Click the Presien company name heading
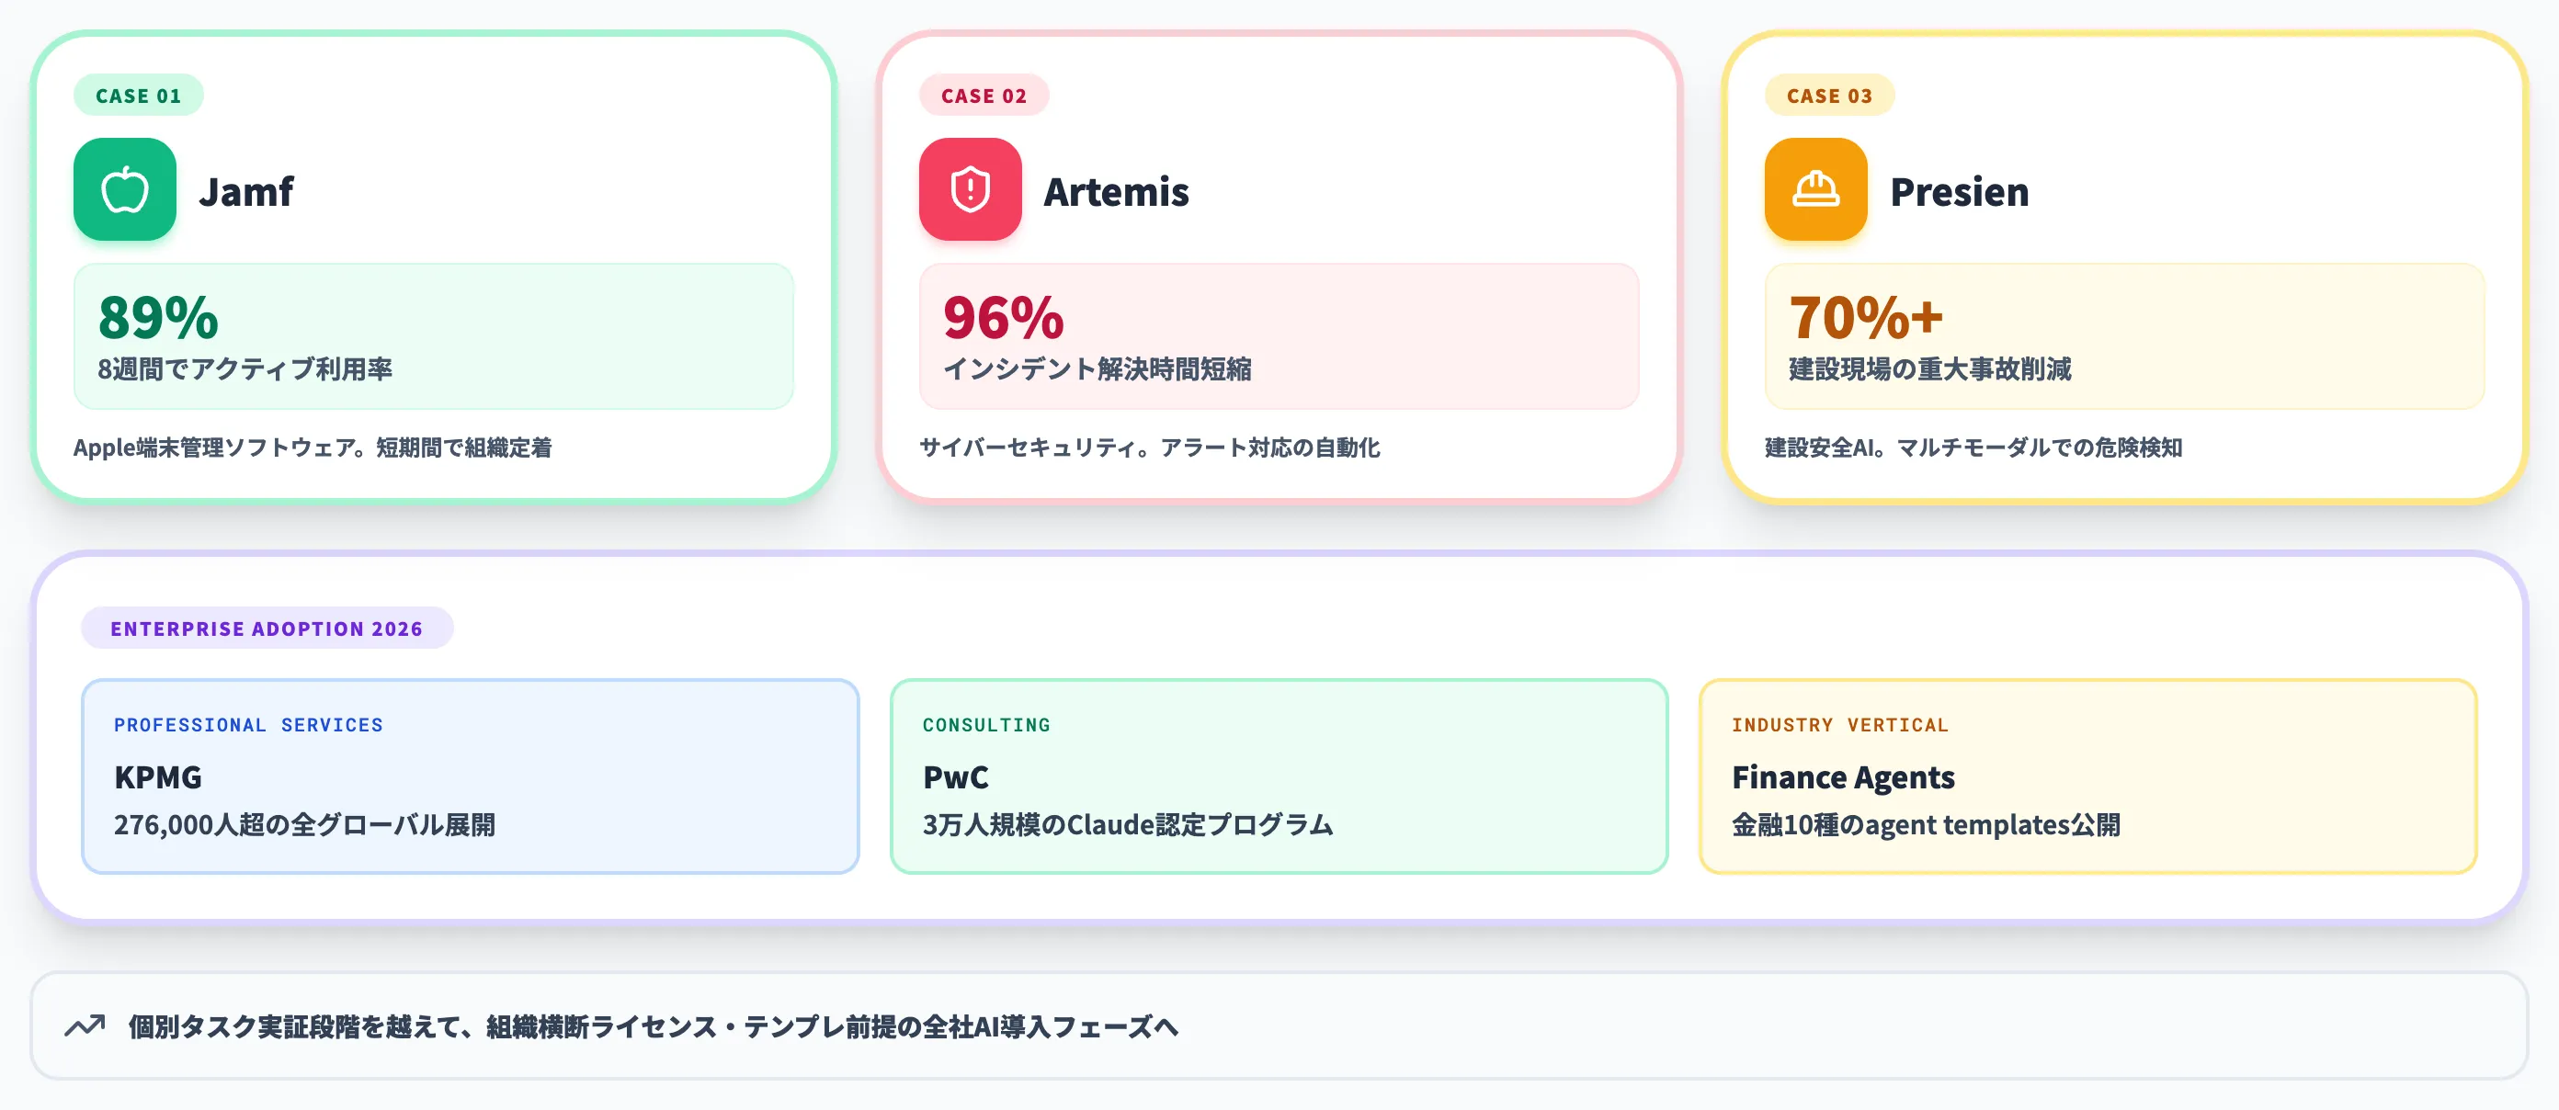 [1959, 192]
